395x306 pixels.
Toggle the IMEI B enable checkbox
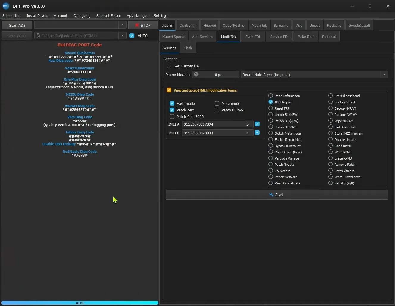point(257,133)
